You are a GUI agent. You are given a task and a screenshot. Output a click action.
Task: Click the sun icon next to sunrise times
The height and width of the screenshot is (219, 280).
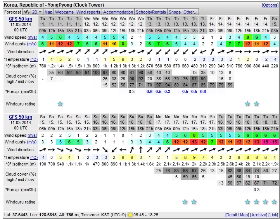(129, 215)
